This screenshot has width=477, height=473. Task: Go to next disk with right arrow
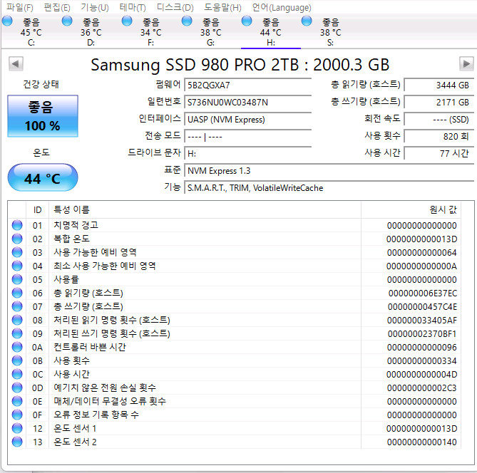tap(466, 64)
